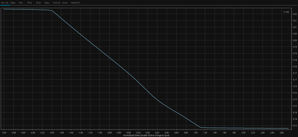Click the -0,40 x-axis tick label
The image size is (298, 137).
click(129, 133)
